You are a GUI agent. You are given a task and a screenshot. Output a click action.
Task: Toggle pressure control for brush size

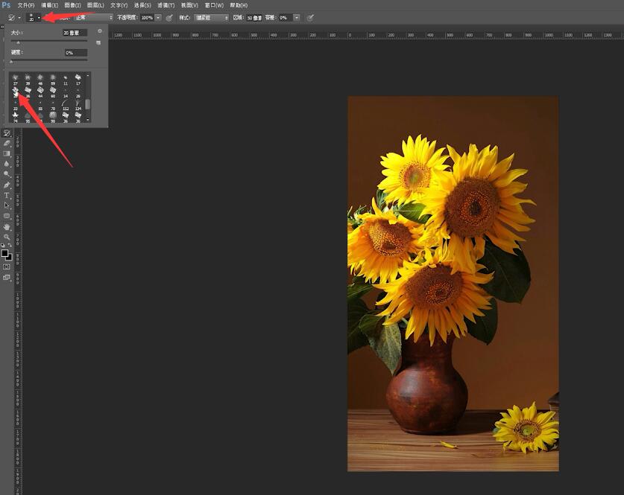click(310, 17)
